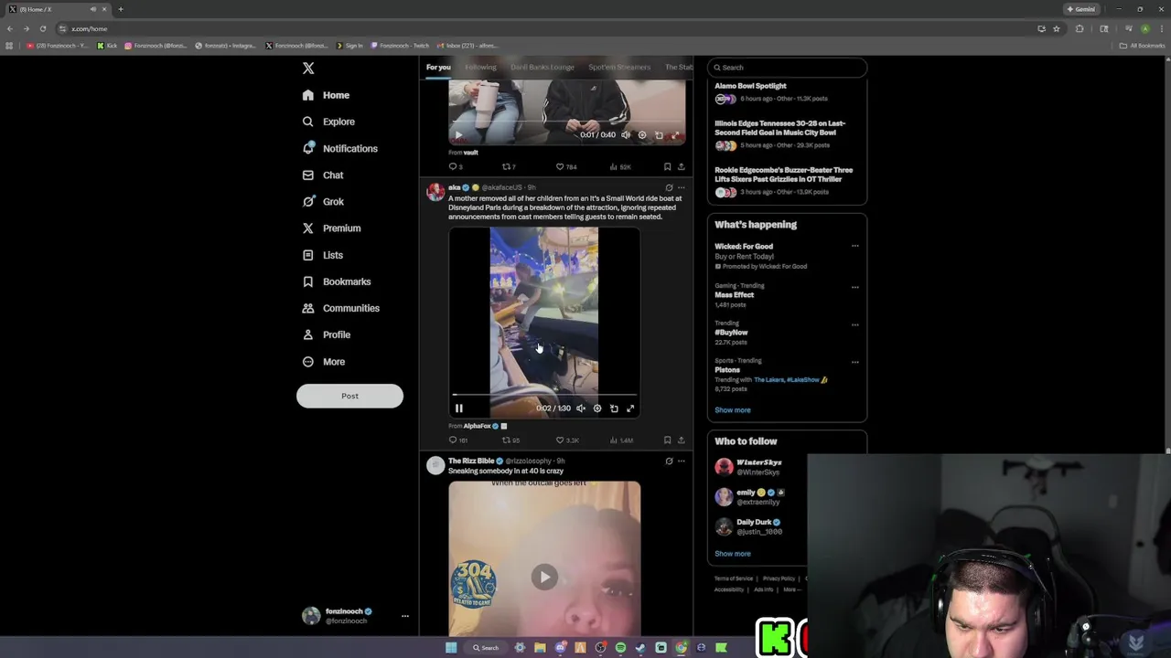Open Windows Start menu on taskbar
Image resolution: width=1171 pixels, height=658 pixels.
tap(451, 648)
